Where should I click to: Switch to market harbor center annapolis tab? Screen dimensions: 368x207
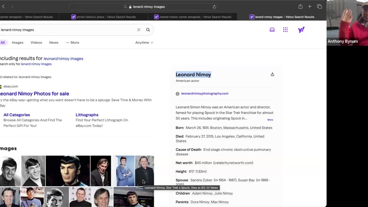point(192,17)
